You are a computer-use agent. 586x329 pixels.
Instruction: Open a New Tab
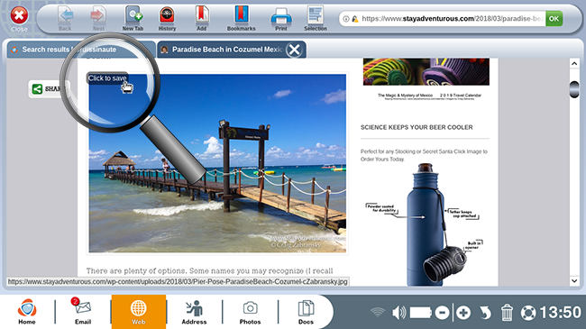tap(133, 15)
